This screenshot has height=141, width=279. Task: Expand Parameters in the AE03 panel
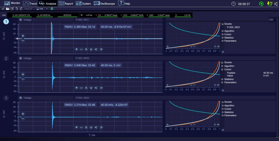(x=229, y=115)
